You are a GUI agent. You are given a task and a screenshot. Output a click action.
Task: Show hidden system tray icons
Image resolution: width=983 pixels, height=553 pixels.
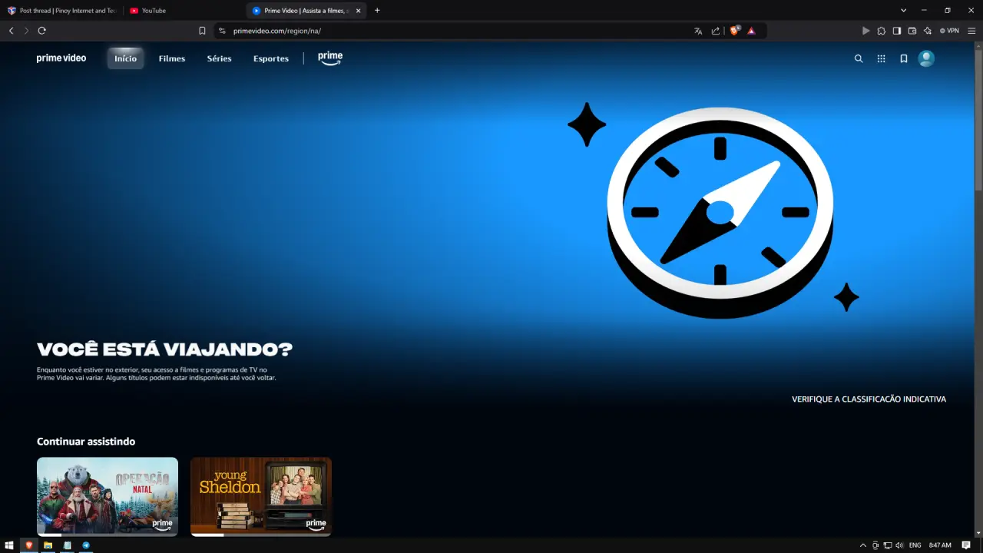click(x=863, y=545)
